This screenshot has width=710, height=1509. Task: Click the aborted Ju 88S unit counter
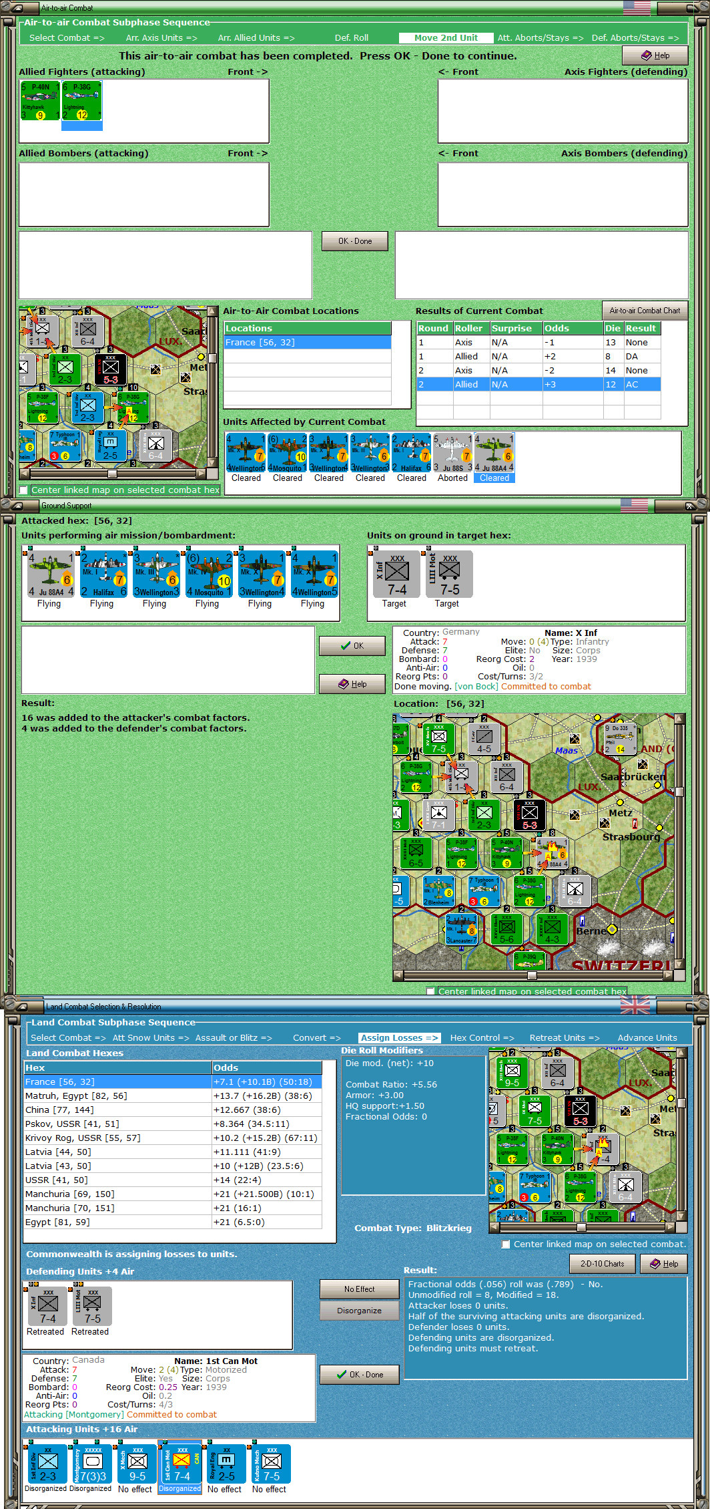(453, 453)
